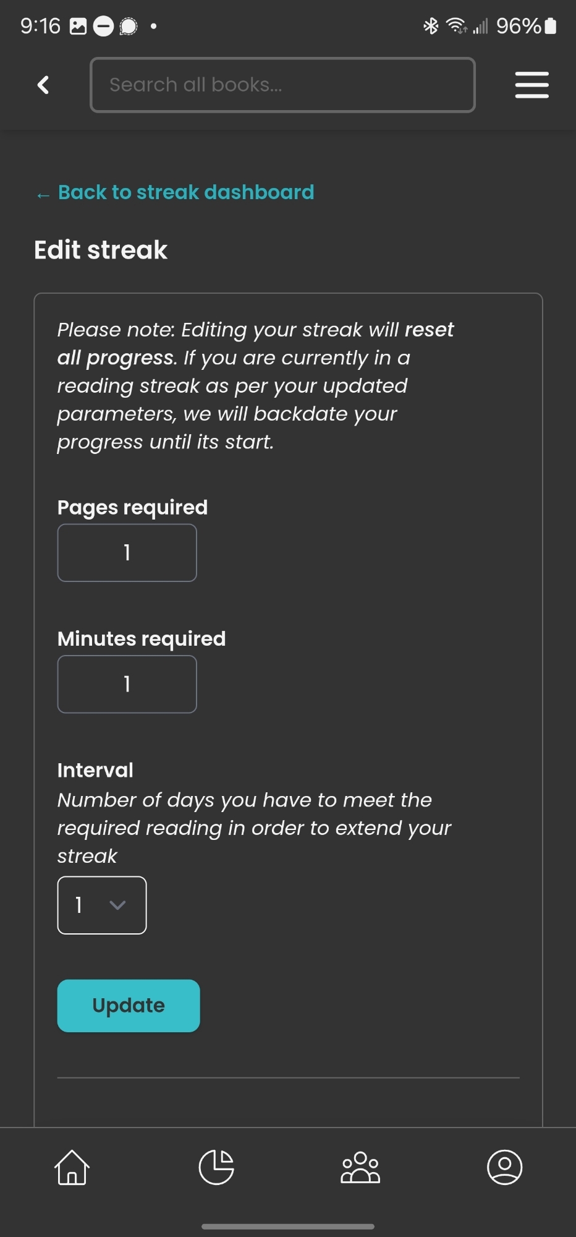Tap the 9:16 clock in status bar

click(x=40, y=26)
